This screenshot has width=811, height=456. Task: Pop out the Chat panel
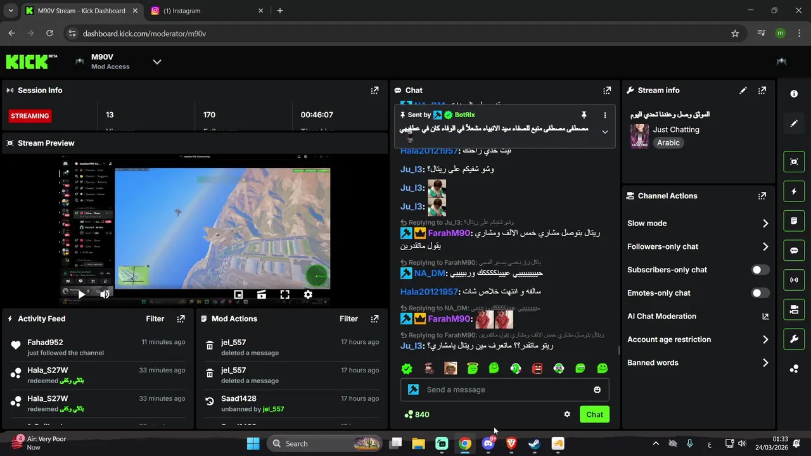[607, 91]
